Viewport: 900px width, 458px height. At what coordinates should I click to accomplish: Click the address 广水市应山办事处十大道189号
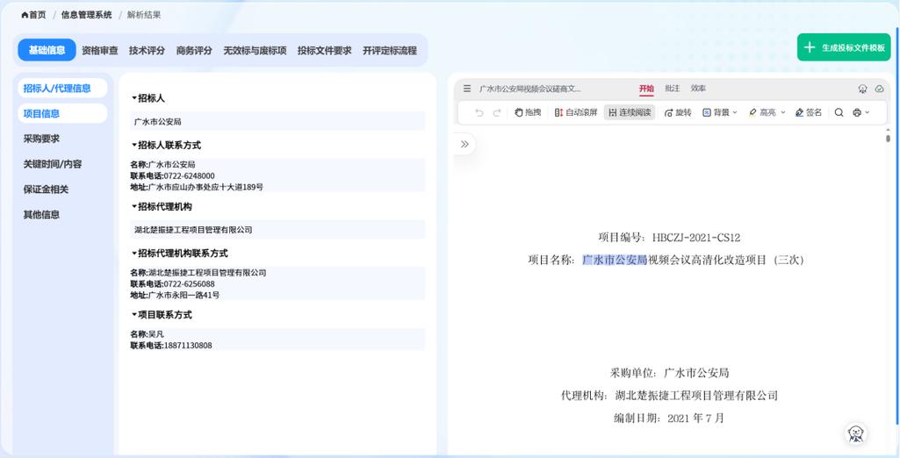[205, 187]
